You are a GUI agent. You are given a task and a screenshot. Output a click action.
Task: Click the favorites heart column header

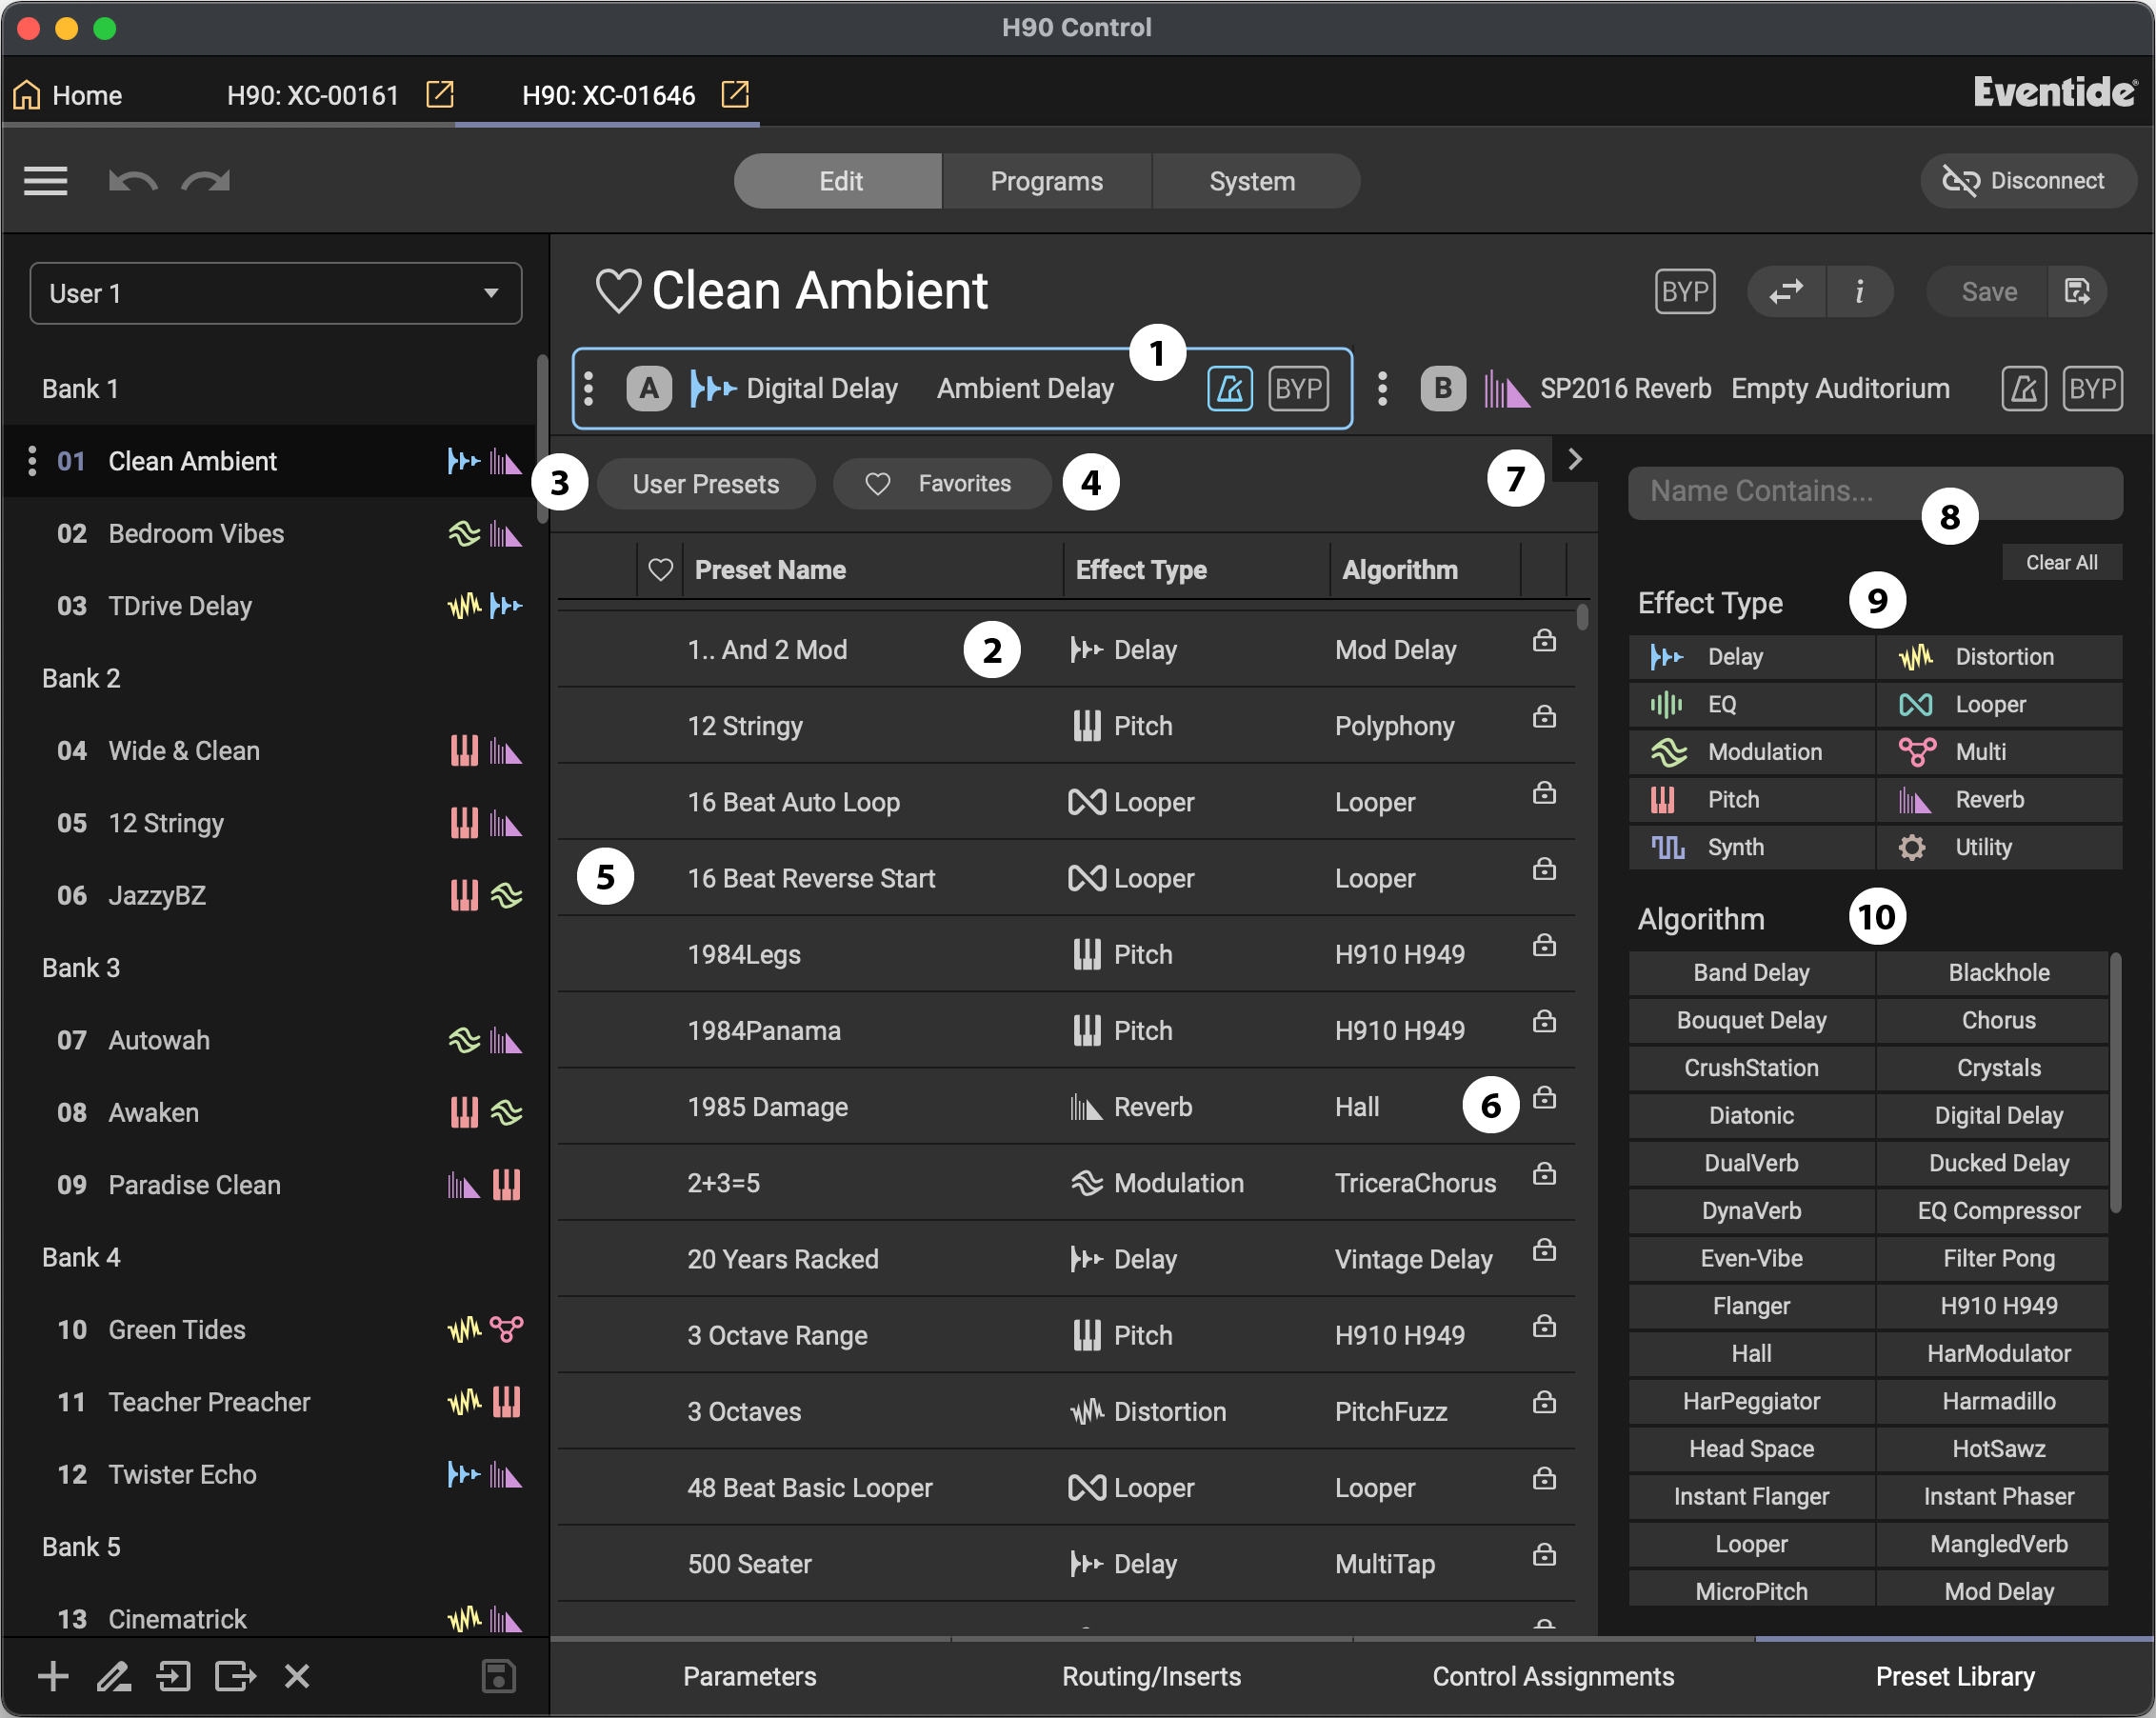point(660,570)
